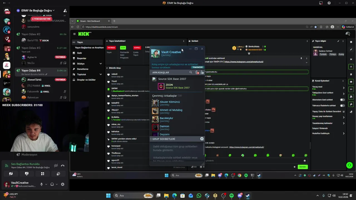Screen dimensions: 356x200
Task: Click the green Gönder button in Kick chat
Action: [x=303, y=167]
